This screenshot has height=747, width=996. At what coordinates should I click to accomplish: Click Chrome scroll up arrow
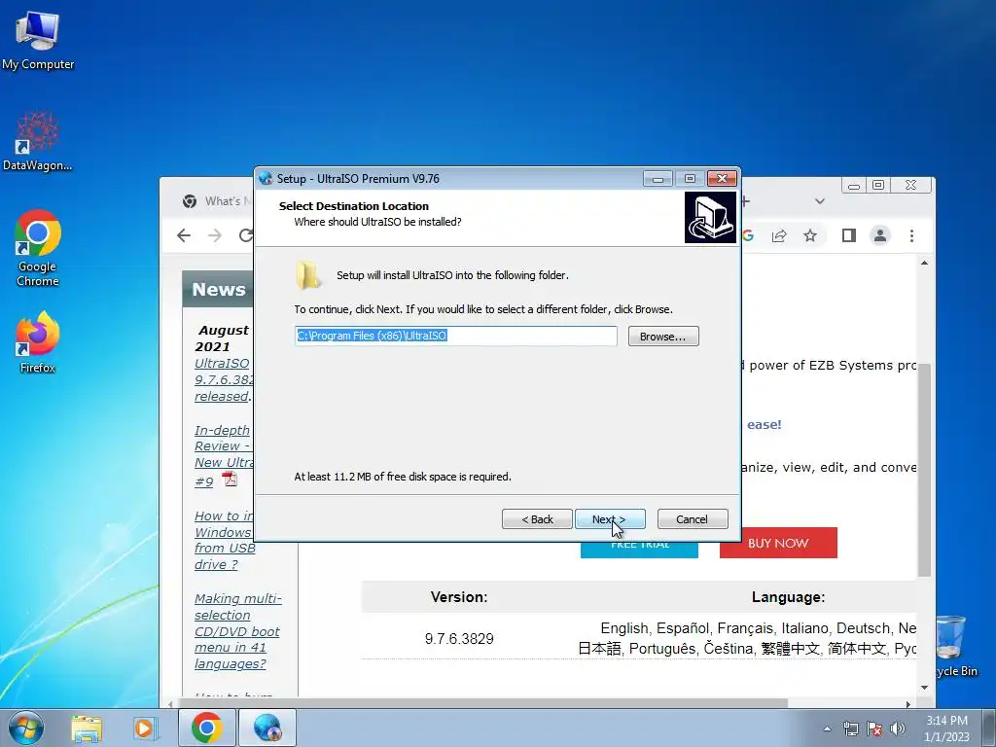(x=924, y=263)
